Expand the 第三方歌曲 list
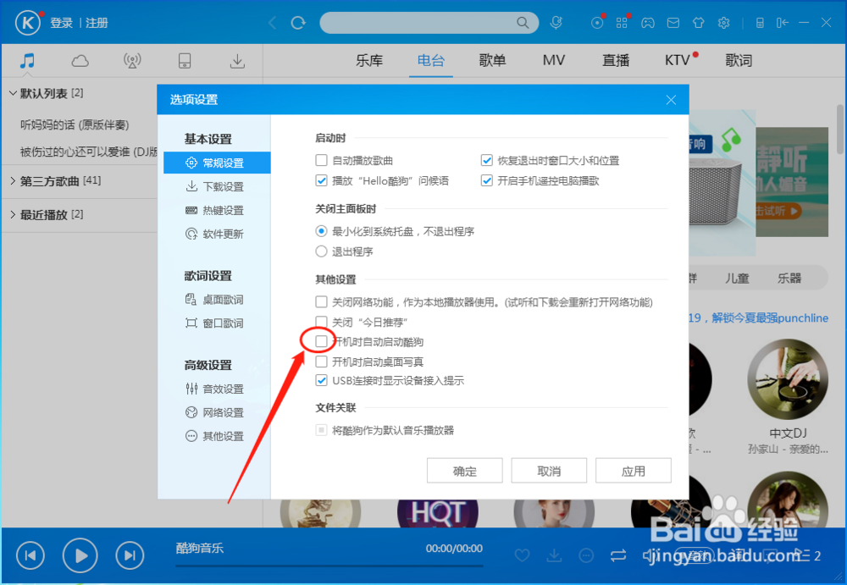Viewport: 847px width, 585px height. click(13, 181)
